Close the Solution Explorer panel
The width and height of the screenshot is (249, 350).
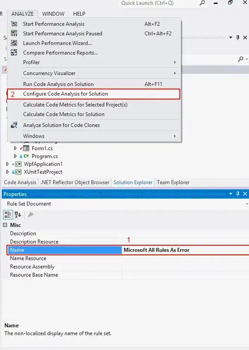[x=245, y=37]
